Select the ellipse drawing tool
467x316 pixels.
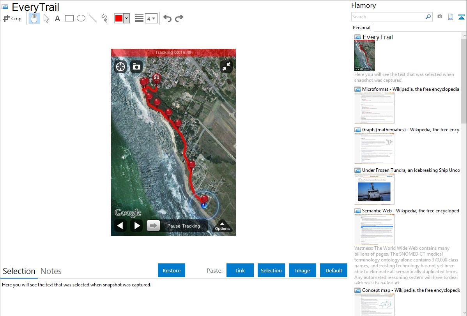click(x=81, y=18)
